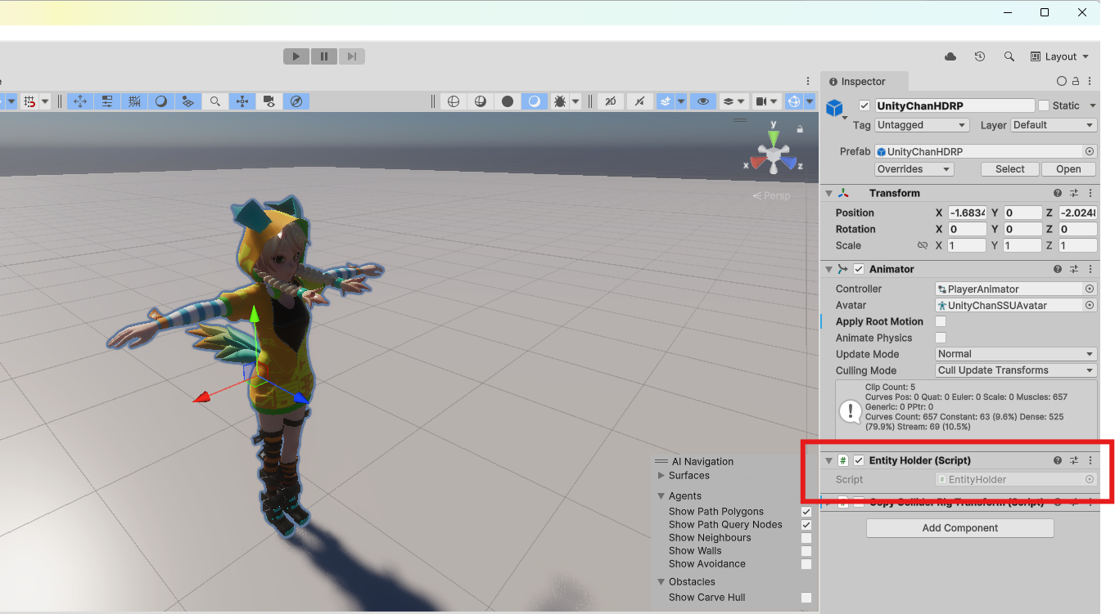Select wireframe draw mode icon

(x=453, y=101)
